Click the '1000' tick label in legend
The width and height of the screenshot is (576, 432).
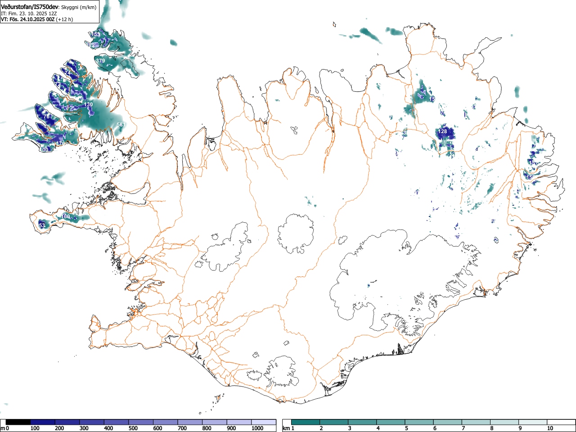coord(257,428)
